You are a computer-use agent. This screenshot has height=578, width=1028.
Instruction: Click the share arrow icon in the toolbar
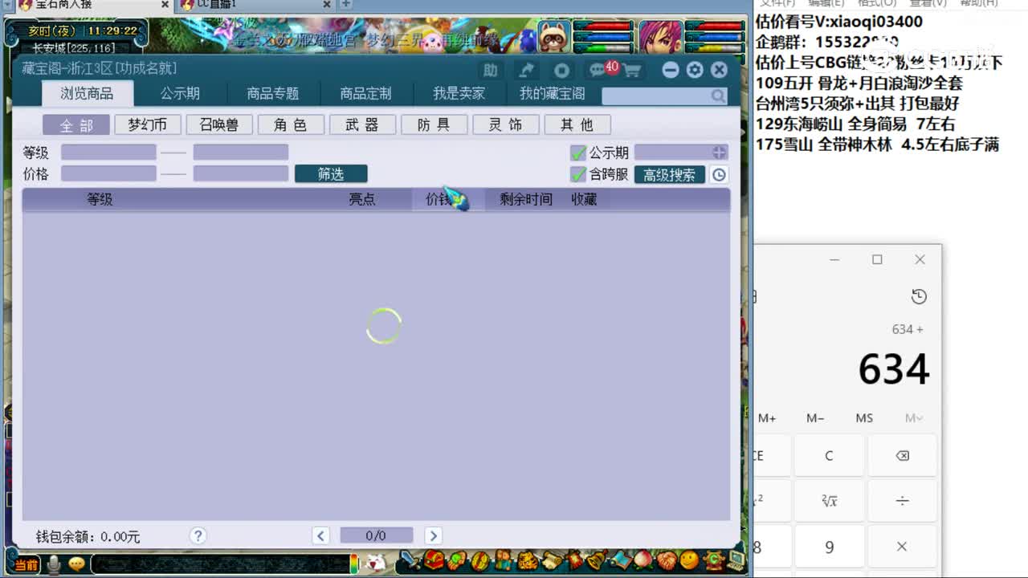click(526, 69)
